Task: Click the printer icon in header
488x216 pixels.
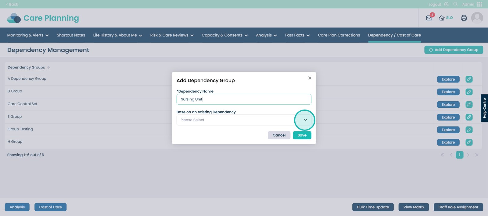Action: pos(464,18)
